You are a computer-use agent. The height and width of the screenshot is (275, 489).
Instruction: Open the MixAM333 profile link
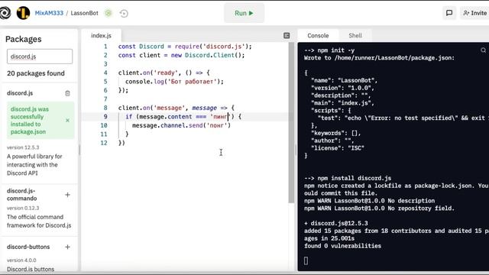(x=49, y=13)
